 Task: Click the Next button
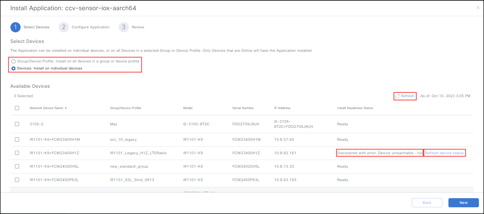click(x=463, y=203)
